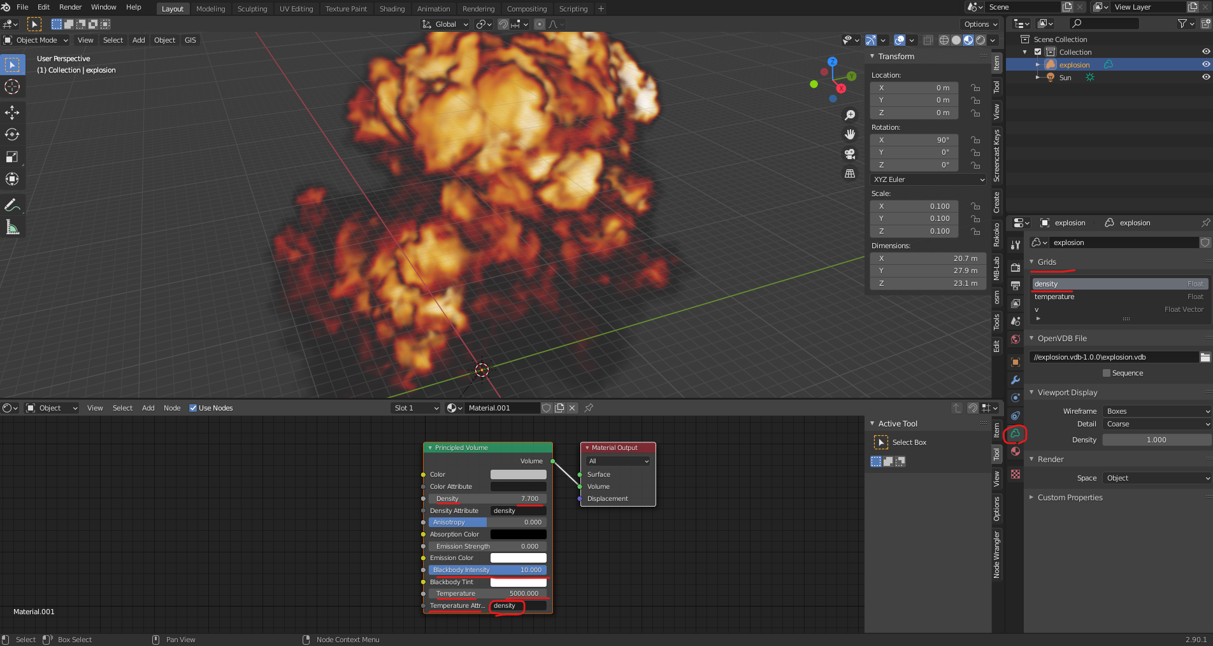This screenshot has width=1213, height=646.
Task: Switch to the Shading workspace tab
Action: (392, 9)
